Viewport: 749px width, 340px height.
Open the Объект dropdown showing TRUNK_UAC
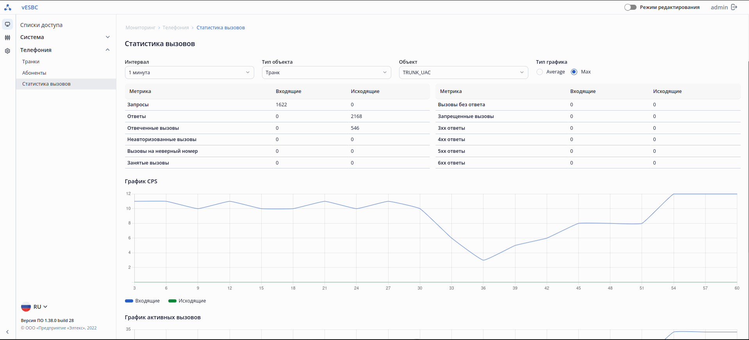coord(463,73)
